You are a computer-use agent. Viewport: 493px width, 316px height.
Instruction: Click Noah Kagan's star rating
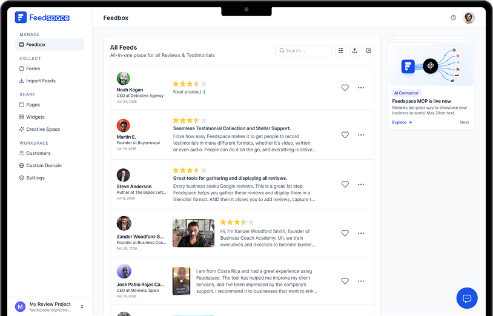pos(190,84)
